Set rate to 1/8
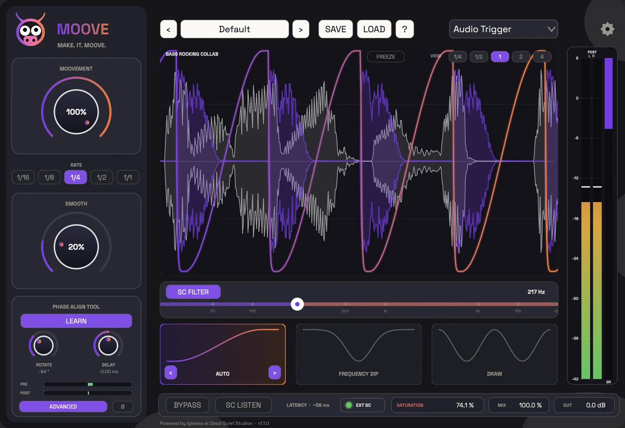625x428 pixels. click(49, 177)
